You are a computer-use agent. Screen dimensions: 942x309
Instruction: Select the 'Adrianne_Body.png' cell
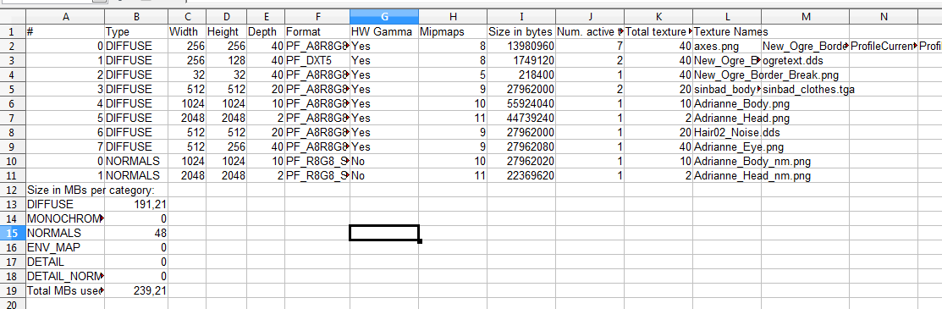[x=727, y=103]
